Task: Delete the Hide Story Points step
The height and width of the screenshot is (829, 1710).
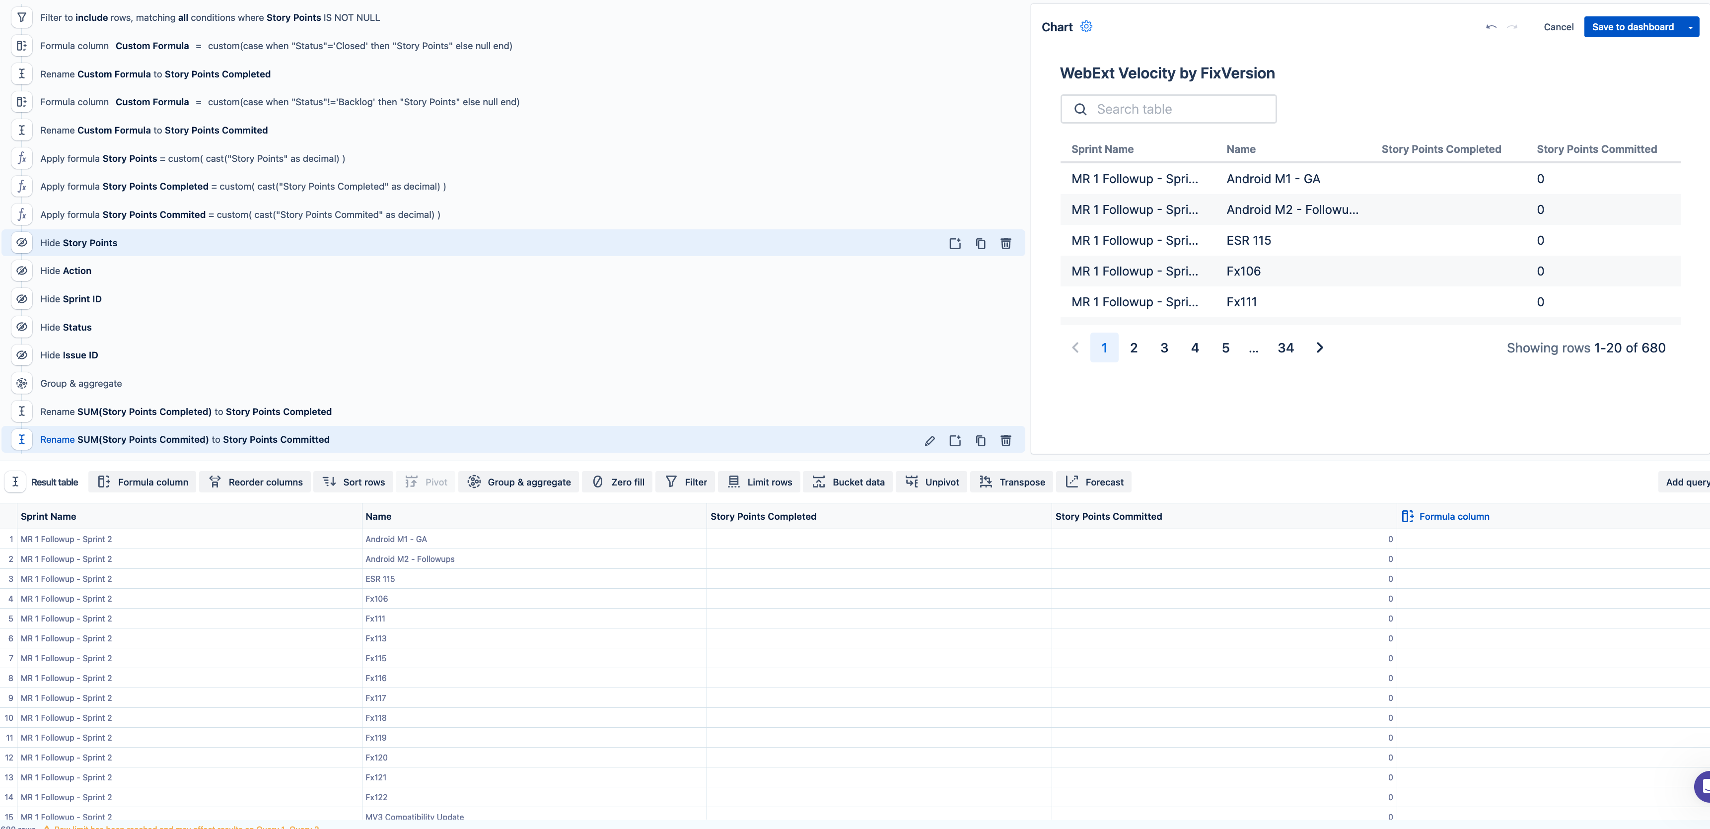Action: 1005,244
